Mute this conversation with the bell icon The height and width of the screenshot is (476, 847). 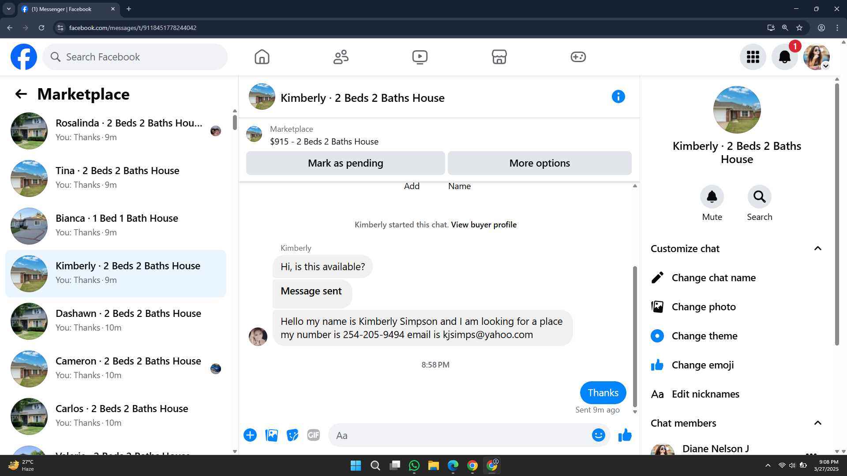point(712,197)
